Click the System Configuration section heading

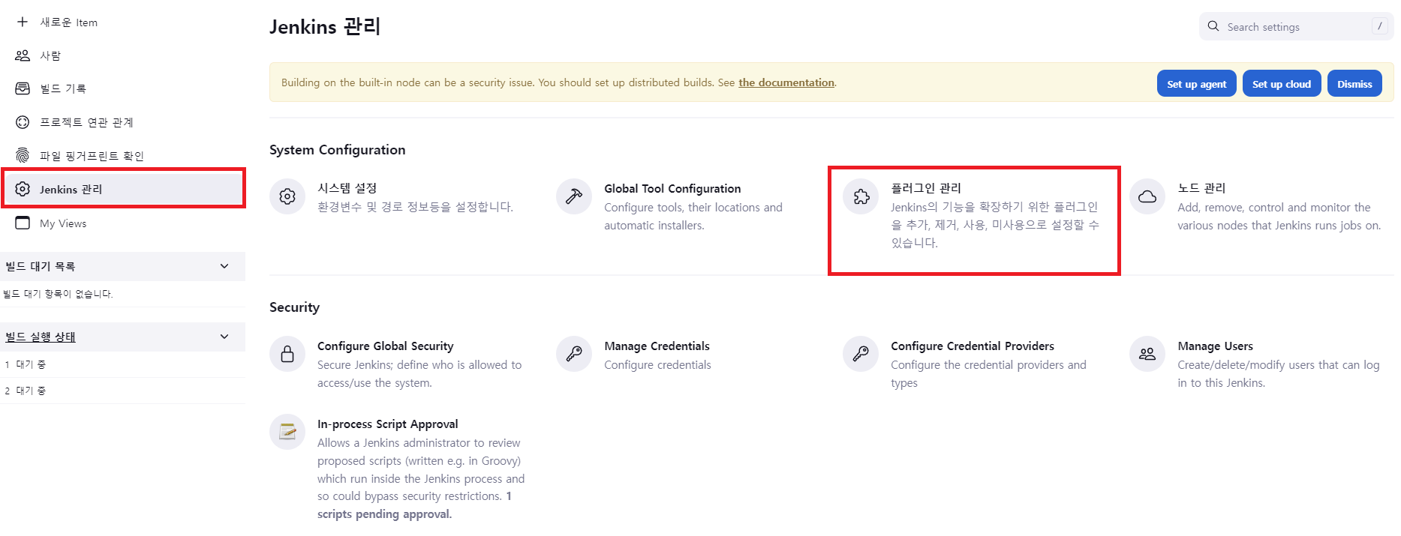point(338,150)
